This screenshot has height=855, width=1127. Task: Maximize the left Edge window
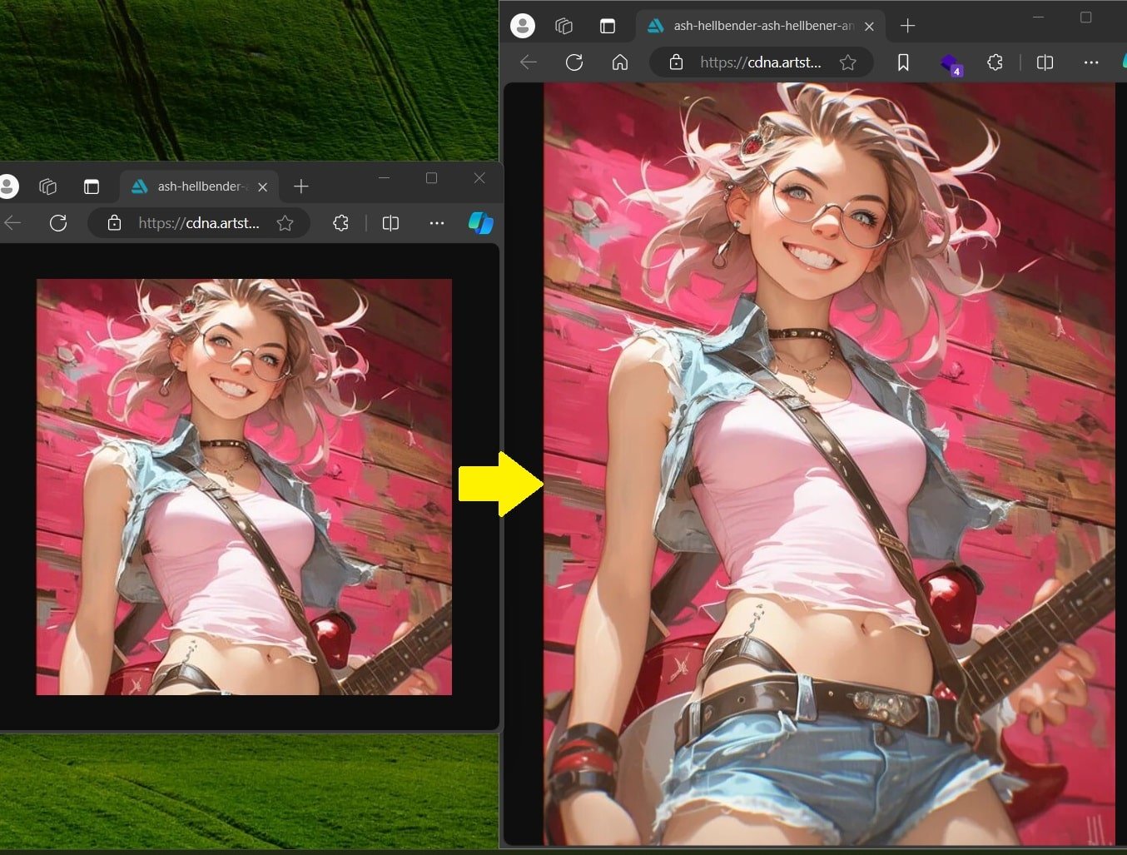point(431,177)
